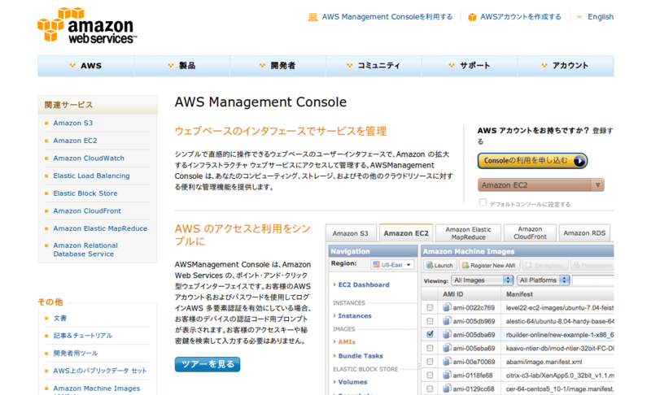The width and height of the screenshot is (651, 395).
Task: Open Amazon Relational Database Service link
Action: [85, 250]
